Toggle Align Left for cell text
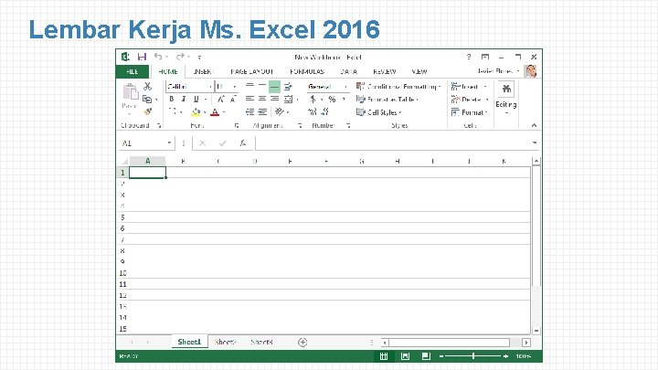The height and width of the screenshot is (370, 658). pos(249,99)
